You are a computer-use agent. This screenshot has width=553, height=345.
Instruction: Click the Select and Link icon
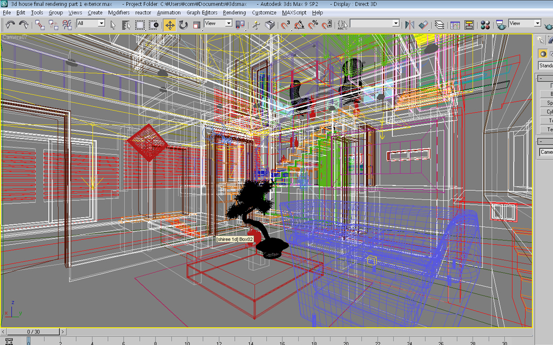(x=40, y=24)
